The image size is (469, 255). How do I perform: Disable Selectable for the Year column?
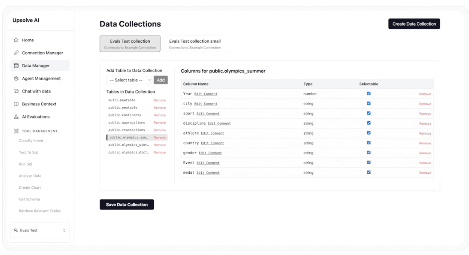[x=368, y=93]
